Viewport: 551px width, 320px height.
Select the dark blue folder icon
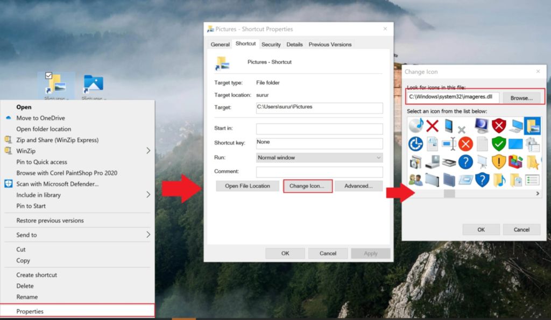click(x=449, y=180)
